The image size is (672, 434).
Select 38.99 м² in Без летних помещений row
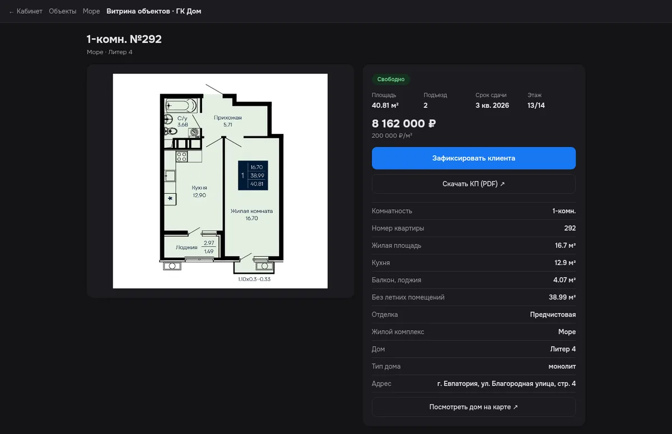(562, 297)
